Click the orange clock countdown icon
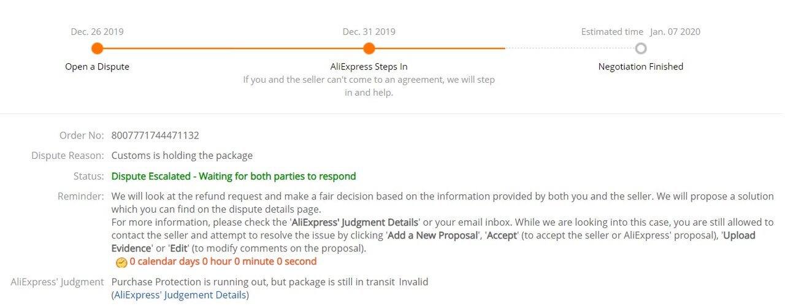This screenshot has width=785, height=306. (121, 262)
